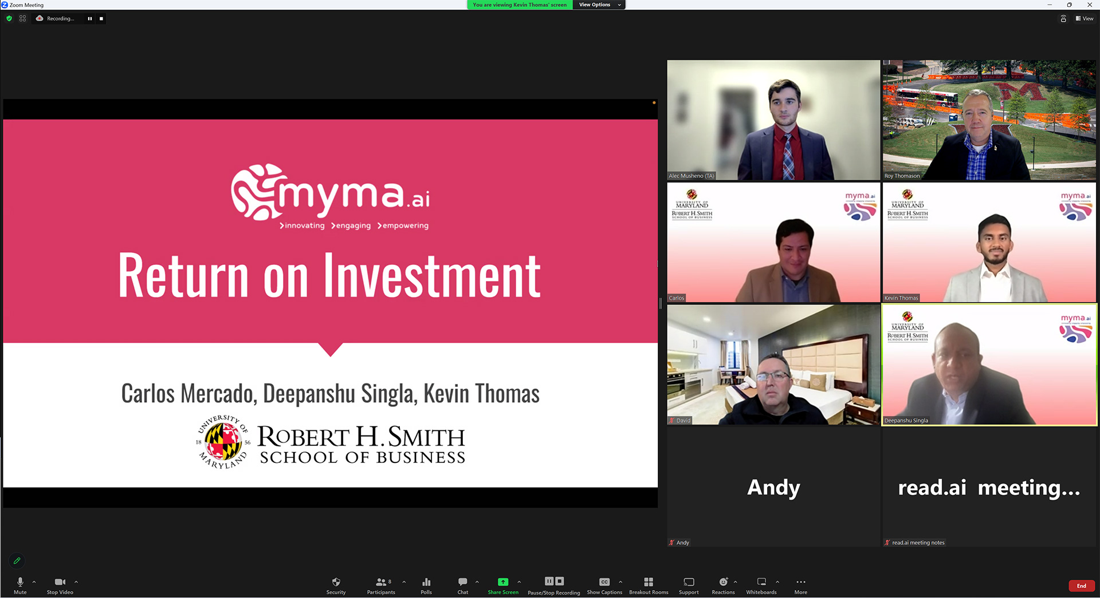Open the Polls icon
This screenshot has height=598, width=1100.
tap(426, 582)
